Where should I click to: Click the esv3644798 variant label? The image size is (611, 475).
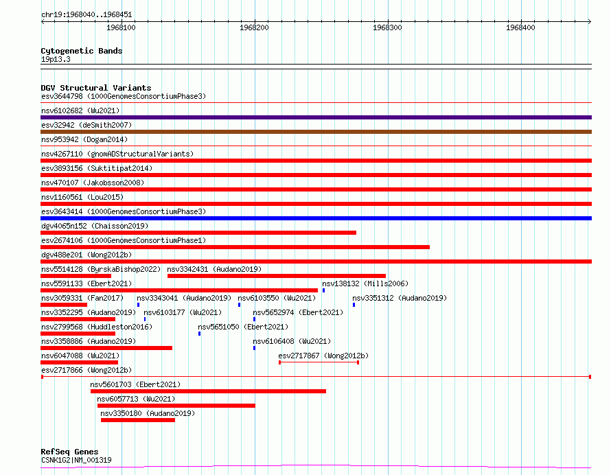(x=124, y=96)
